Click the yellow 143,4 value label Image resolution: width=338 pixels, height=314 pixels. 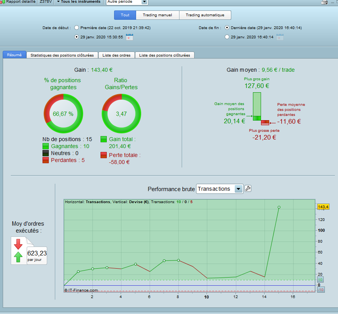pos(323,207)
